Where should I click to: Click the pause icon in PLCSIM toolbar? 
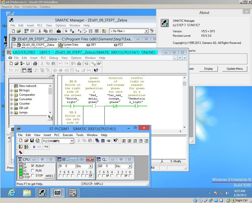click(34, 147)
